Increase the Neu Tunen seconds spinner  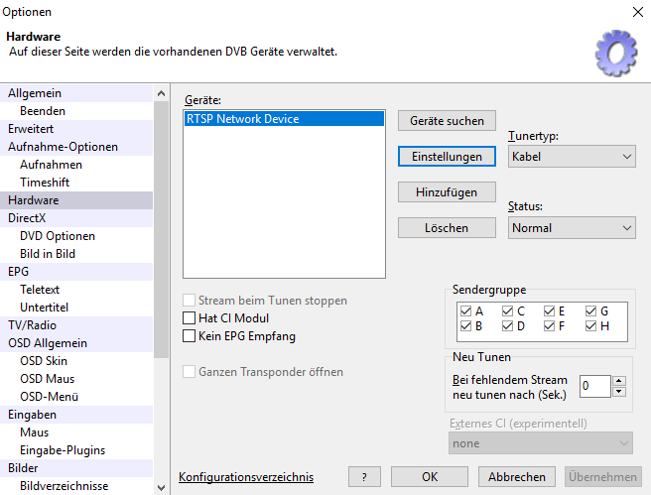click(x=619, y=381)
